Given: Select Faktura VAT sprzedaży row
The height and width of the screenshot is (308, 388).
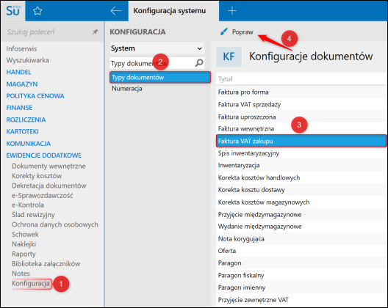Looking at the screenshot, I should pos(301,104).
